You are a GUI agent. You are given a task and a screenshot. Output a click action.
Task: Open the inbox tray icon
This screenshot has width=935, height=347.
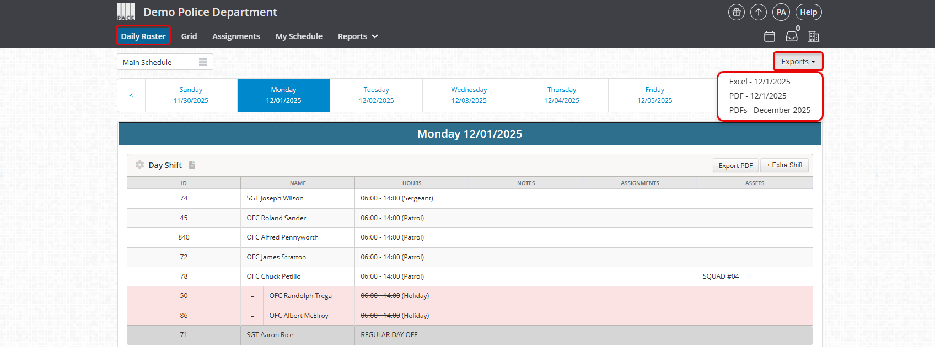792,36
